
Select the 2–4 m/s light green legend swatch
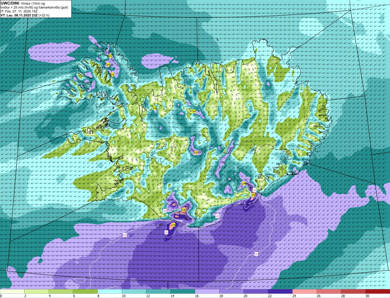point(37,292)
